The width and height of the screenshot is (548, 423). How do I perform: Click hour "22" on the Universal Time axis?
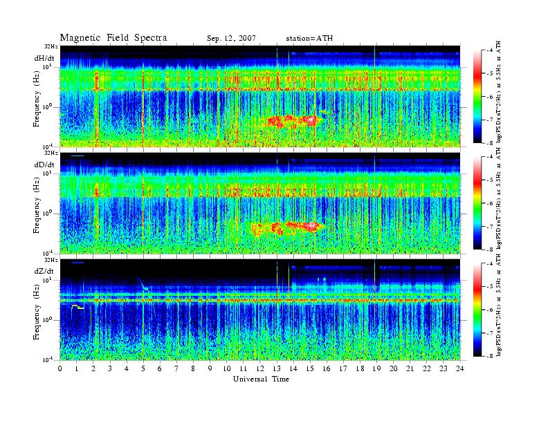click(426, 369)
